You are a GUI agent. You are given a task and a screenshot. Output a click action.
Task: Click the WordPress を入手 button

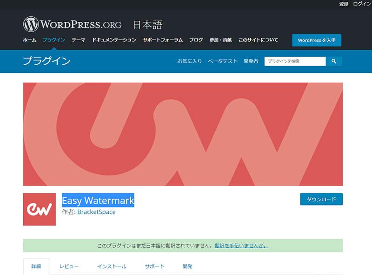coord(316,40)
